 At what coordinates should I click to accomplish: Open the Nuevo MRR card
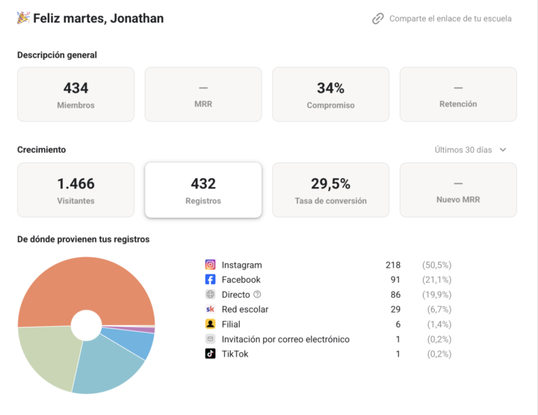click(458, 190)
